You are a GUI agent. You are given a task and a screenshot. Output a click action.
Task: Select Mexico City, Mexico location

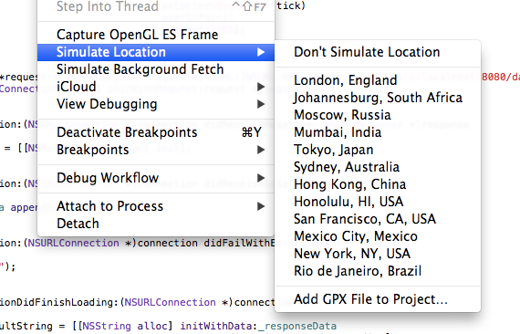tap(378, 236)
